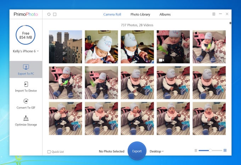Select the video thumbnail with camera badge

coord(173,47)
